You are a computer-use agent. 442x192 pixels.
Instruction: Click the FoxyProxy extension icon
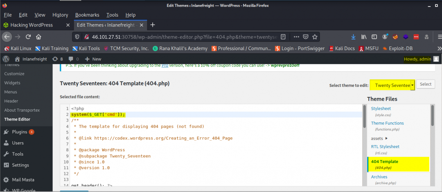coord(395,37)
